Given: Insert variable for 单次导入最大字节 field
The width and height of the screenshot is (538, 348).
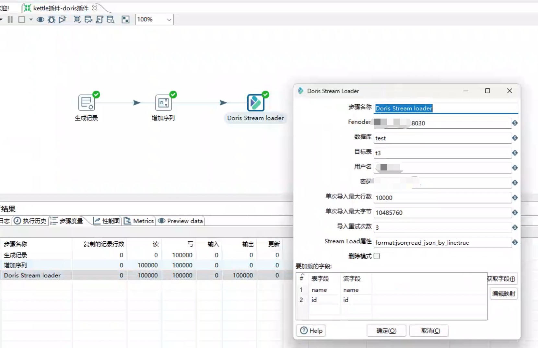Looking at the screenshot, I should point(515,213).
